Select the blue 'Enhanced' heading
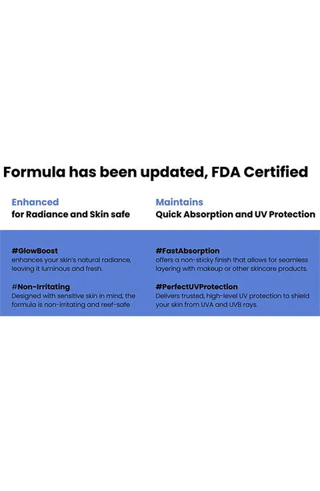Viewport: 320px width, 491px height. [35, 202]
